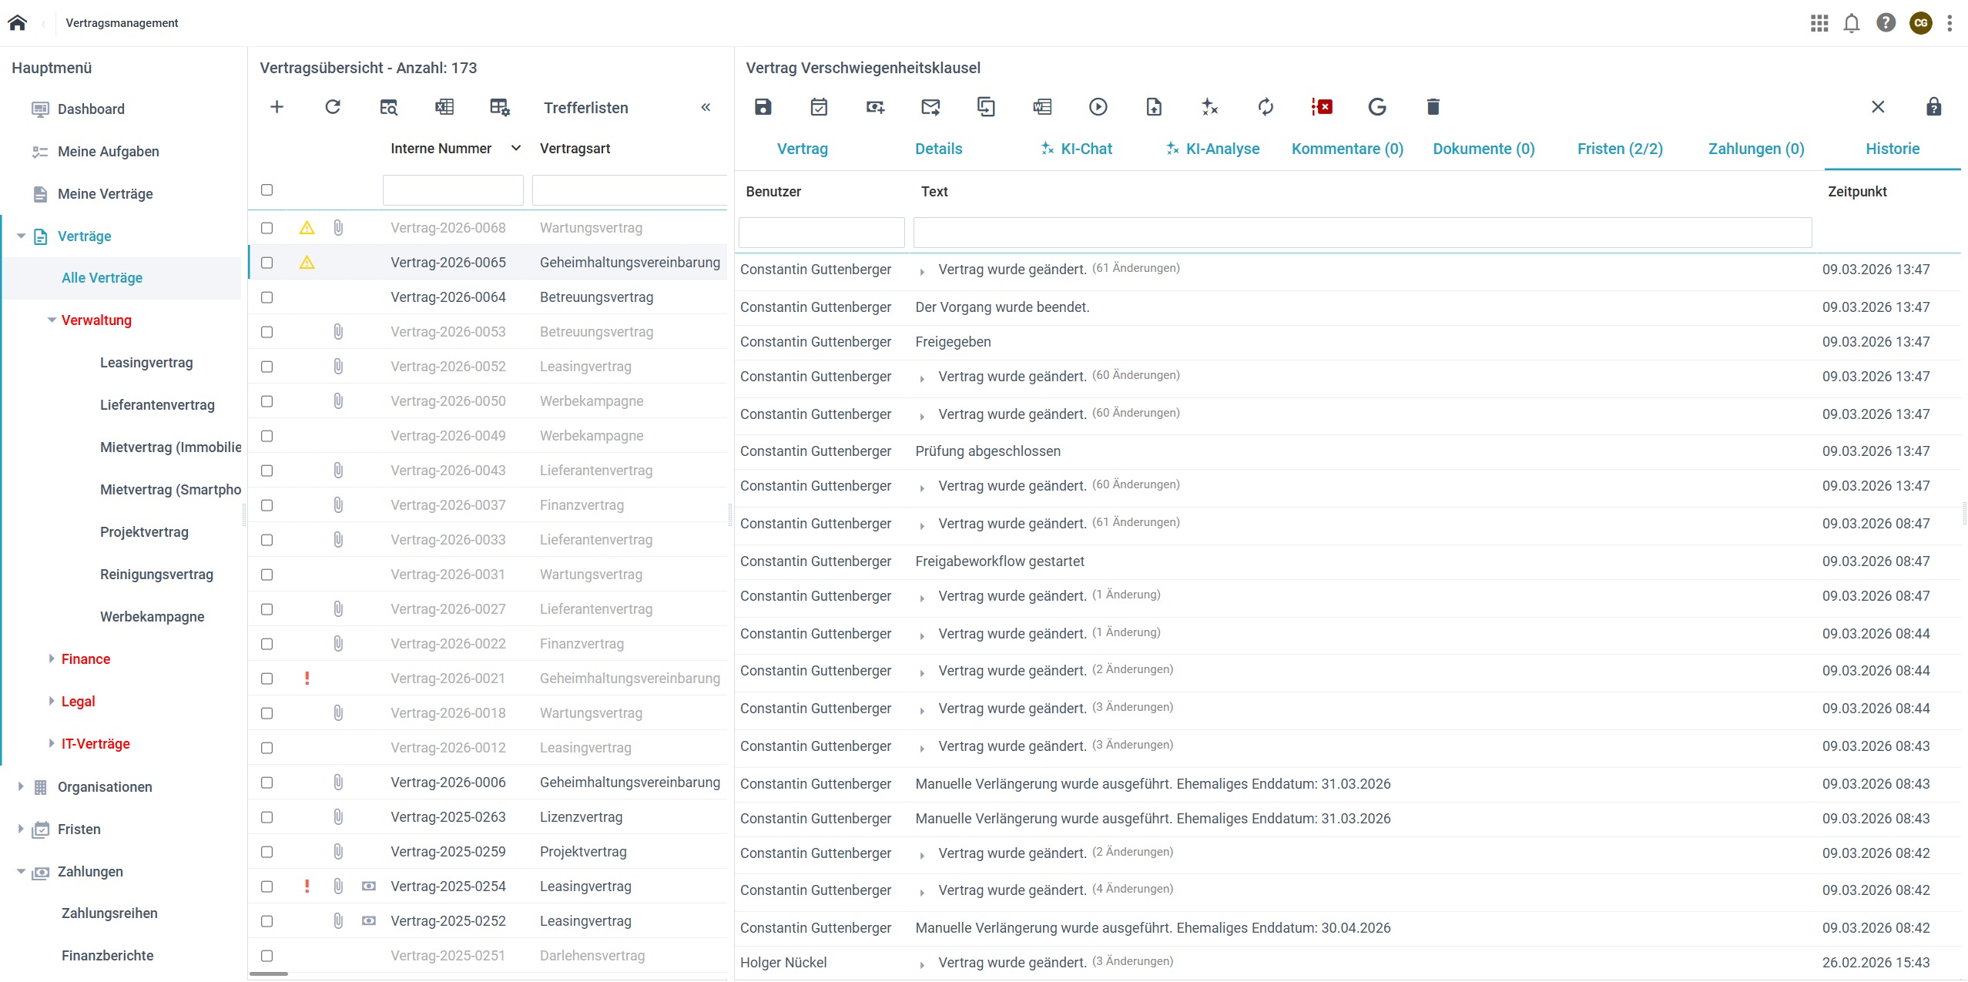Screen dimensions: 1968x982
Task: Tick the checkbox for Vertrag-2025-0263
Action: coord(267,817)
